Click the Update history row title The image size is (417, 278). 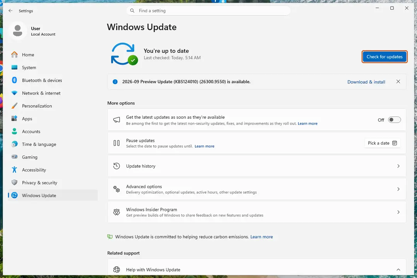[141, 166]
